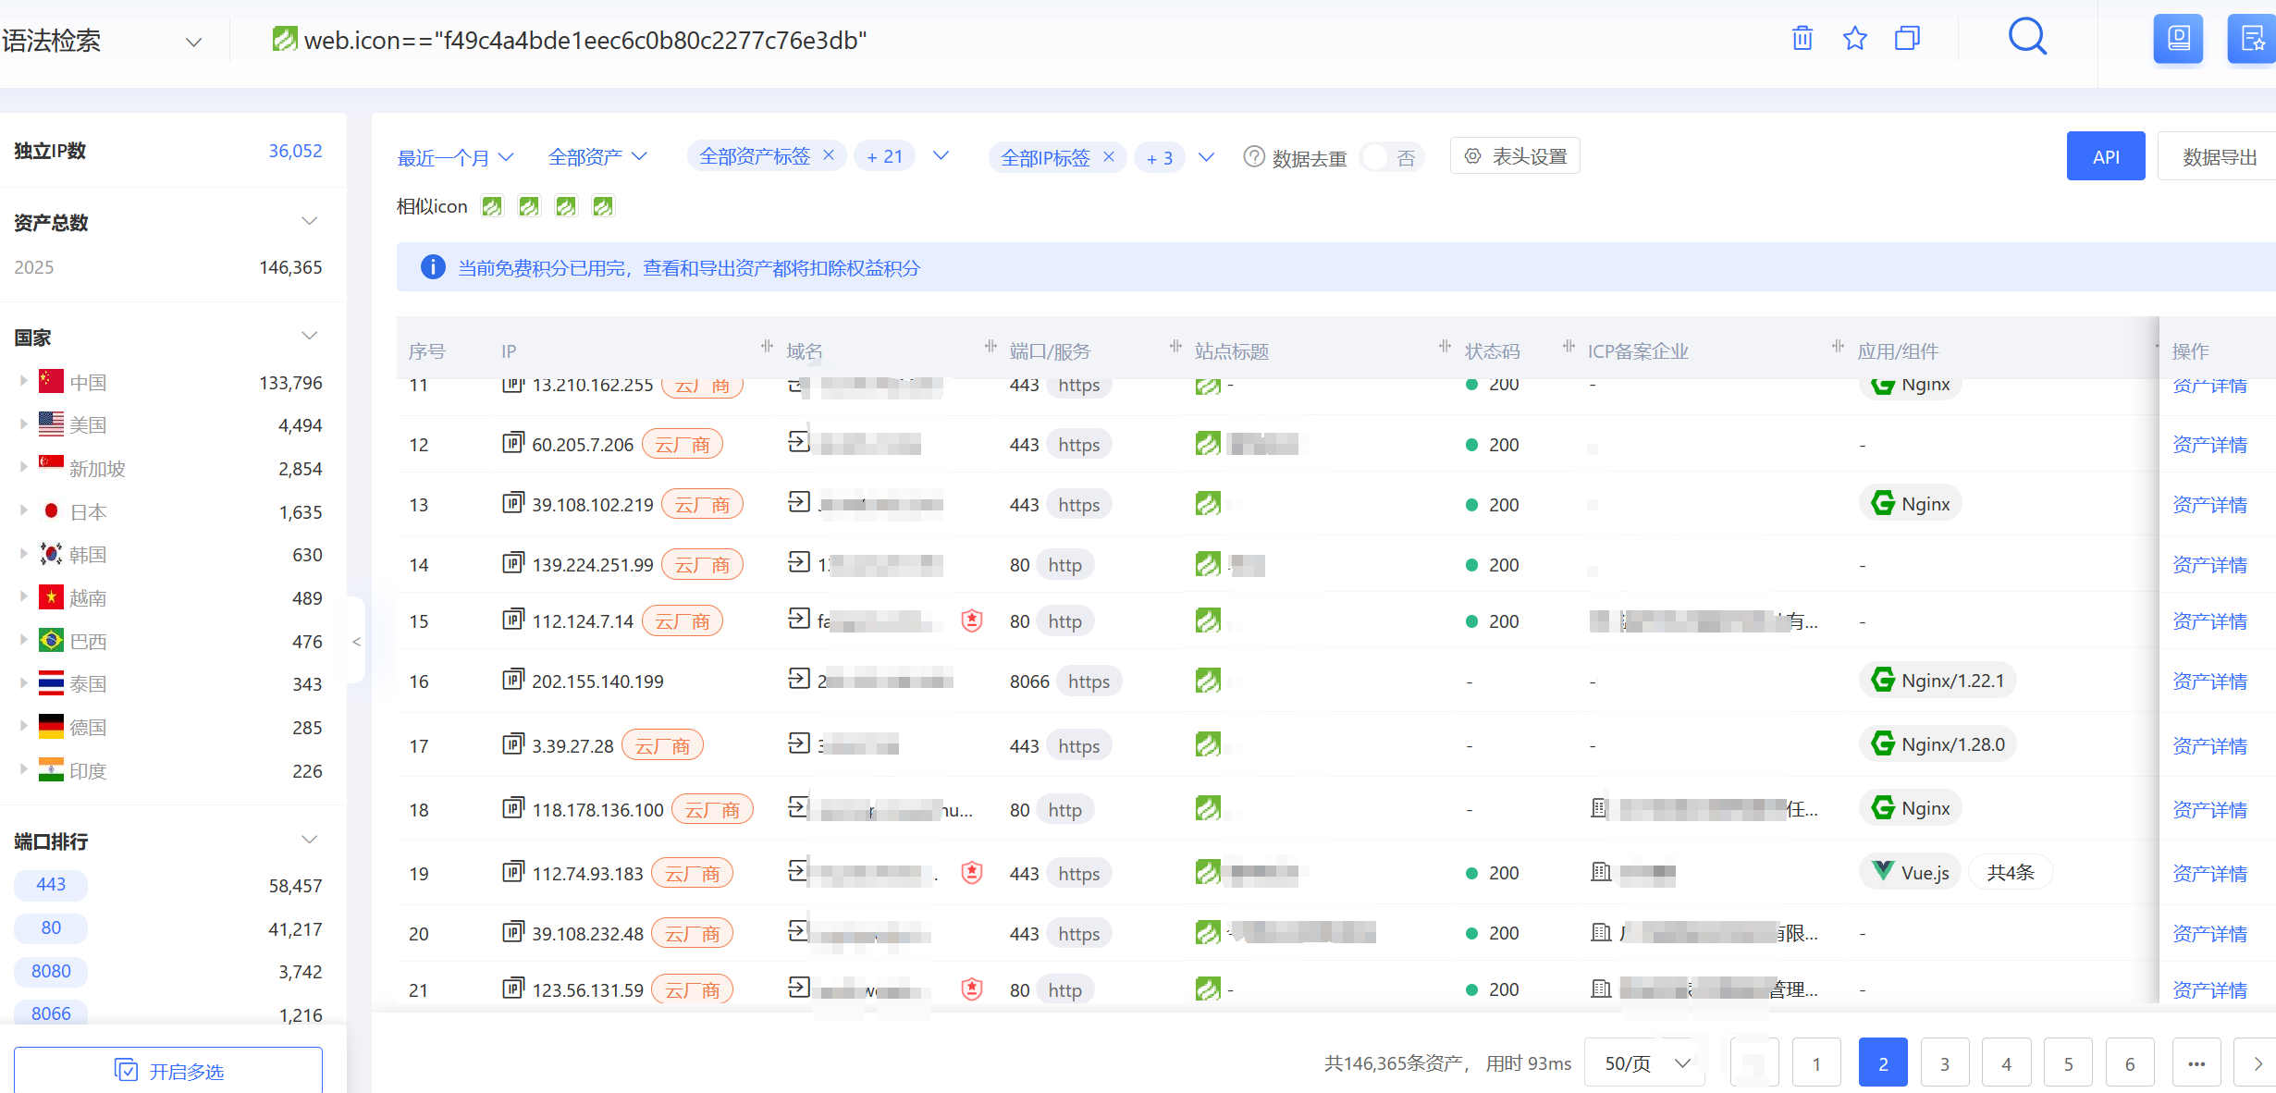Remove the 全部资产标签 filter tag
Viewport: 2276px width, 1093px height.
tap(829, 155)
